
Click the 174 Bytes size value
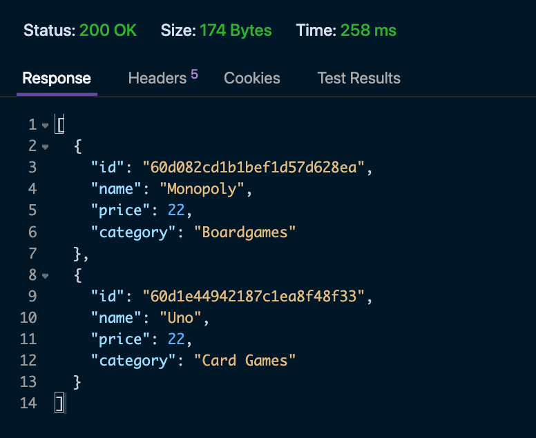[236, 30]
